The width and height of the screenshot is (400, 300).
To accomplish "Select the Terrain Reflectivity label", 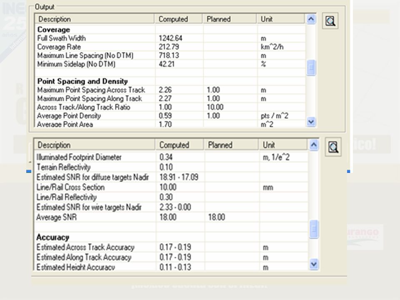I will [x=63, y=167].
